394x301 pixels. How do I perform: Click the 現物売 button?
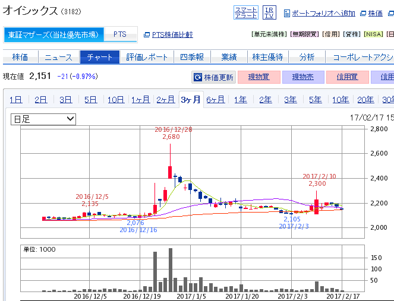point(303,77)
